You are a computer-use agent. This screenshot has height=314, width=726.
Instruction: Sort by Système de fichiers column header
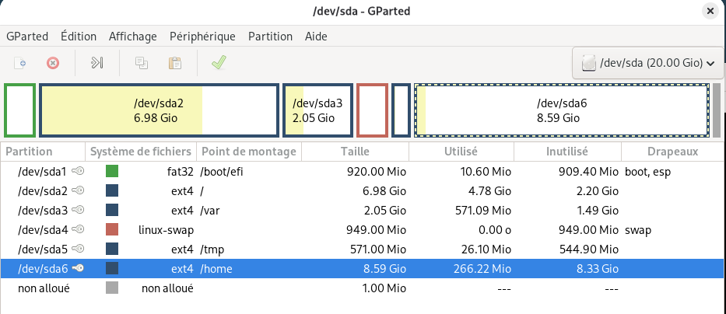pos(140,152)
